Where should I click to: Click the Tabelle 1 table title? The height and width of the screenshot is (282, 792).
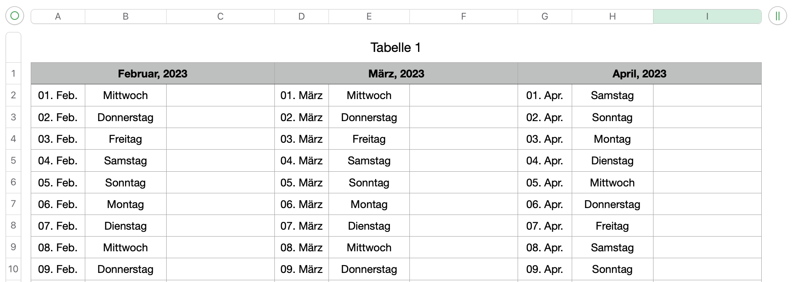tap(396, 48)
